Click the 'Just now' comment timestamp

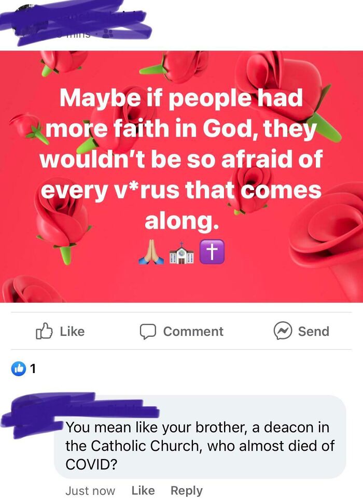(x=90, y=491)
